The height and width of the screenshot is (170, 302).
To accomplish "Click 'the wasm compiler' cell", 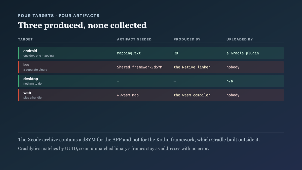I will pos(192,95).
